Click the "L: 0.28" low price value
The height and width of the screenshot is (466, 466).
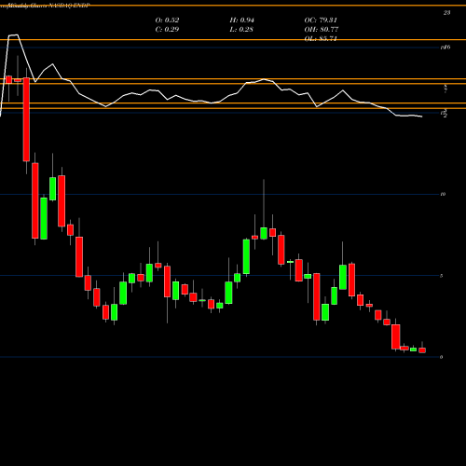(x=241, y=30)
